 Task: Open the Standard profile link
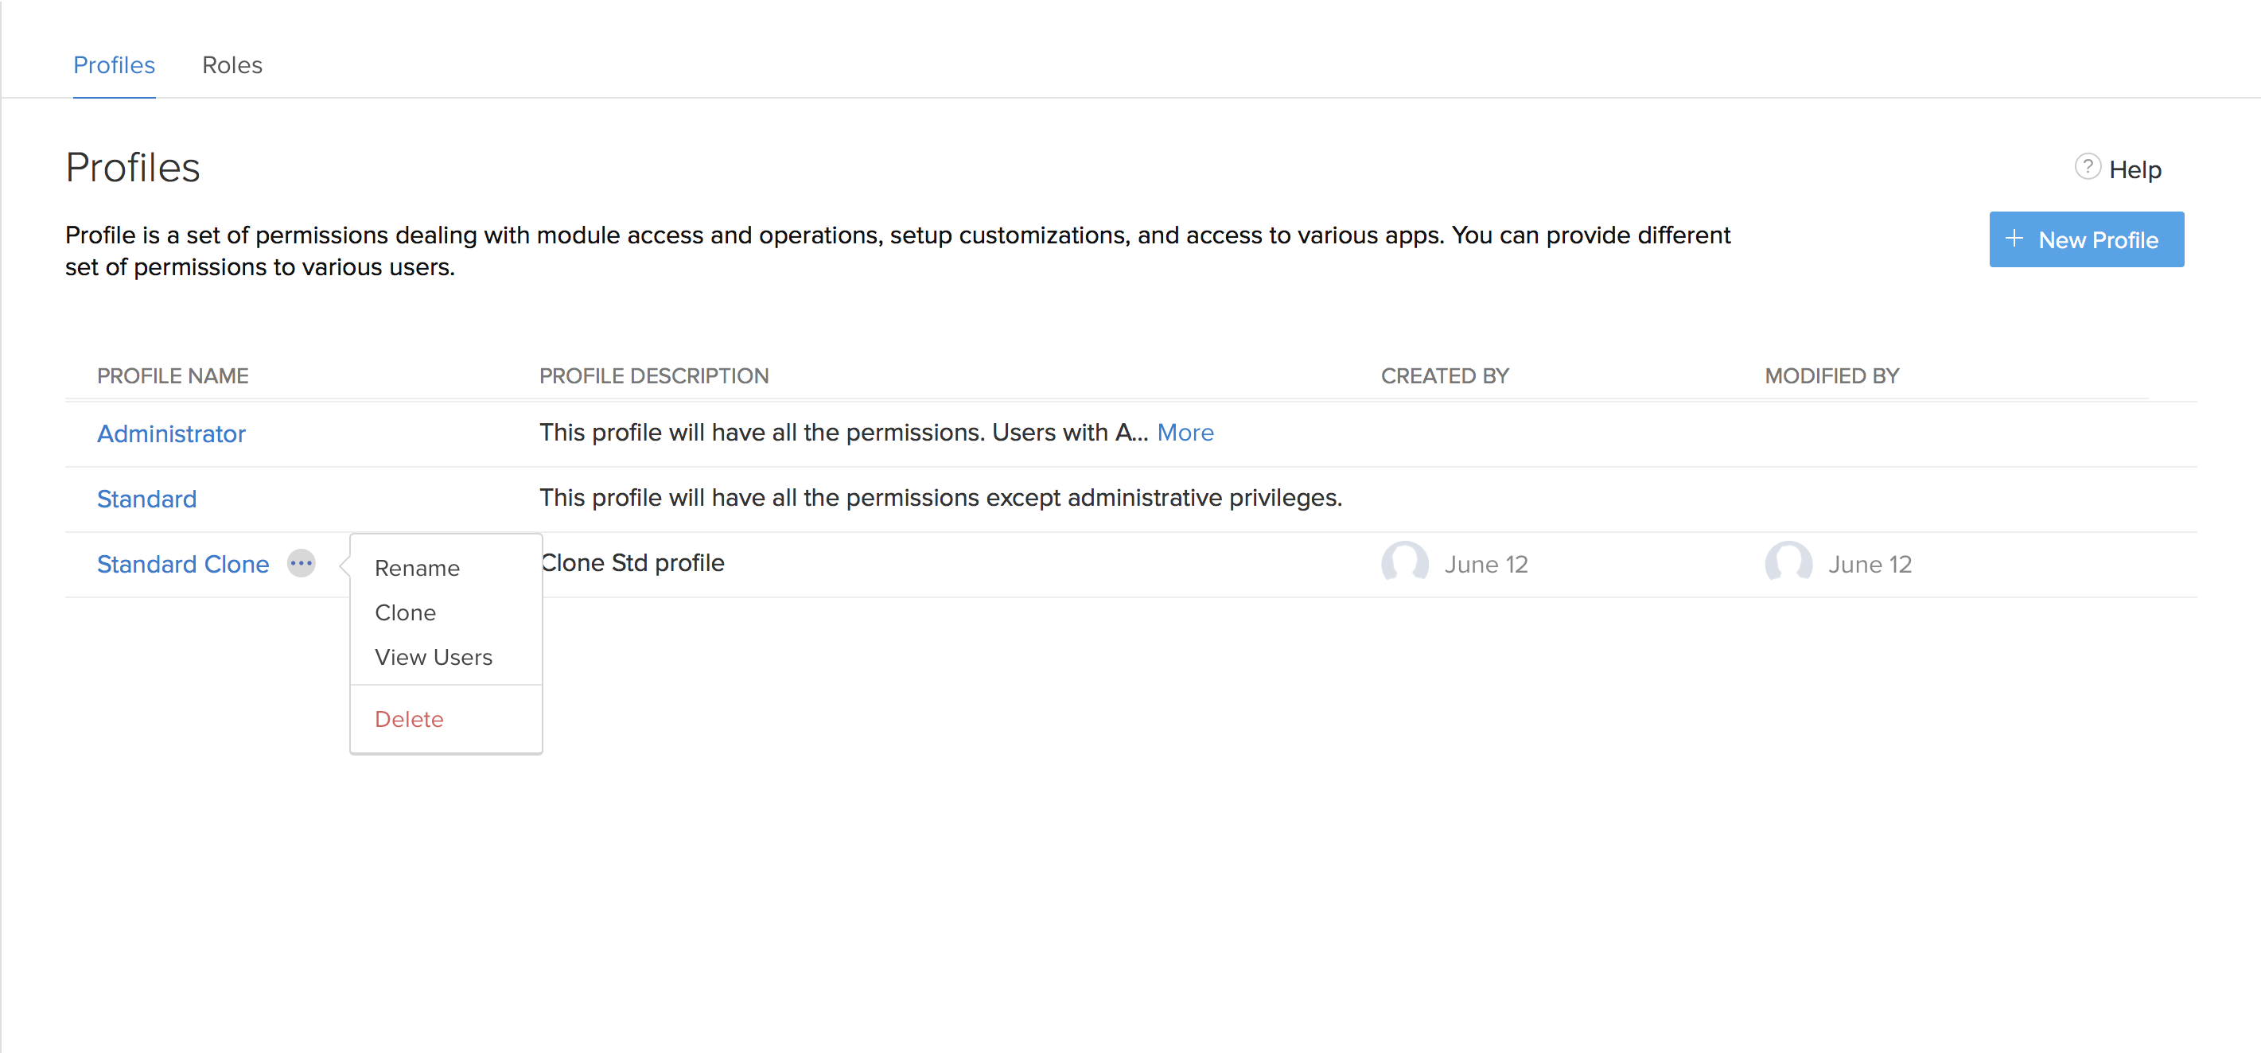click(x=146, y=499)
